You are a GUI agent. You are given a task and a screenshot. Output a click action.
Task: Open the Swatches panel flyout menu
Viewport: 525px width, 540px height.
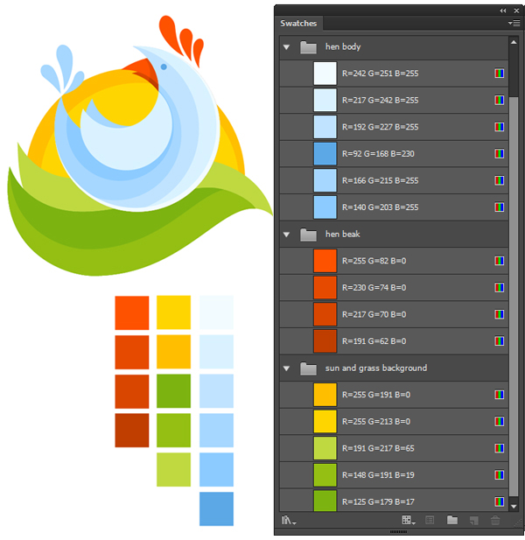(514, 23)
